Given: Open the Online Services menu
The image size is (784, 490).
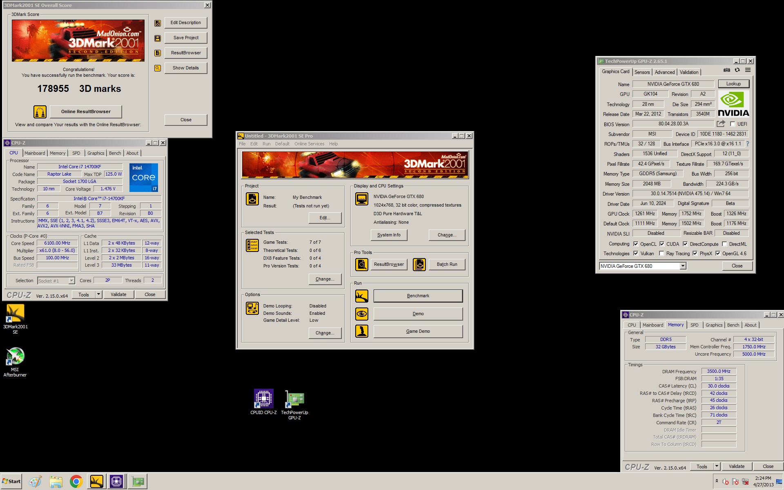Looking at the screenshot, I should pyautogui.click(x=309, y=144).
